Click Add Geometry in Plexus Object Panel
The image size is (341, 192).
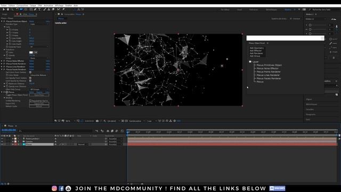click(x=257, y=48)
